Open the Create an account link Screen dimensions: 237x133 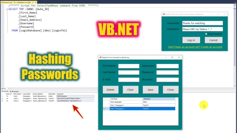pyautogui.click(x=195, y=47)
